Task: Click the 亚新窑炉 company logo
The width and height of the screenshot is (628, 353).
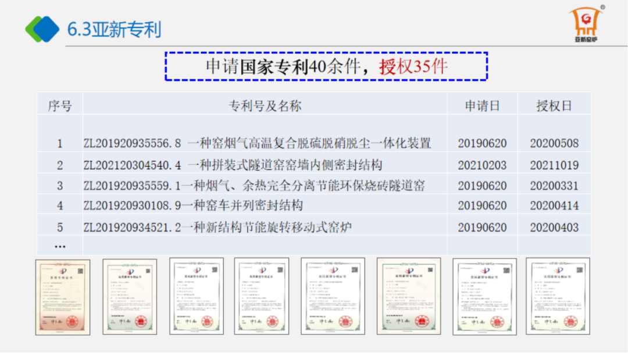Action: click(586, 26)
